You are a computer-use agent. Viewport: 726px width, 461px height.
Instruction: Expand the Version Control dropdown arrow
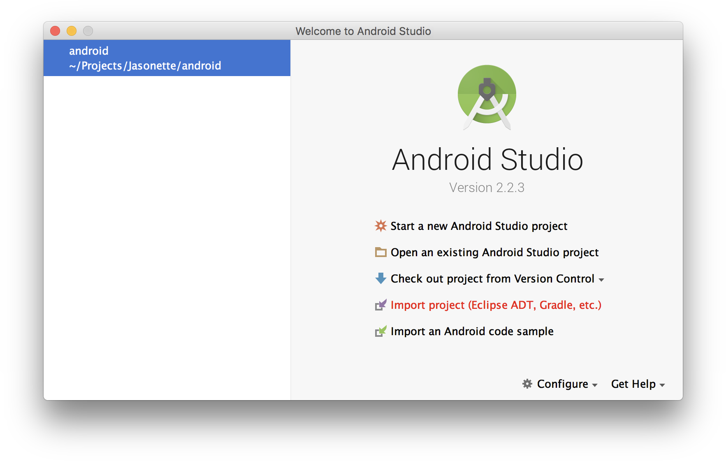click(602, 280)
